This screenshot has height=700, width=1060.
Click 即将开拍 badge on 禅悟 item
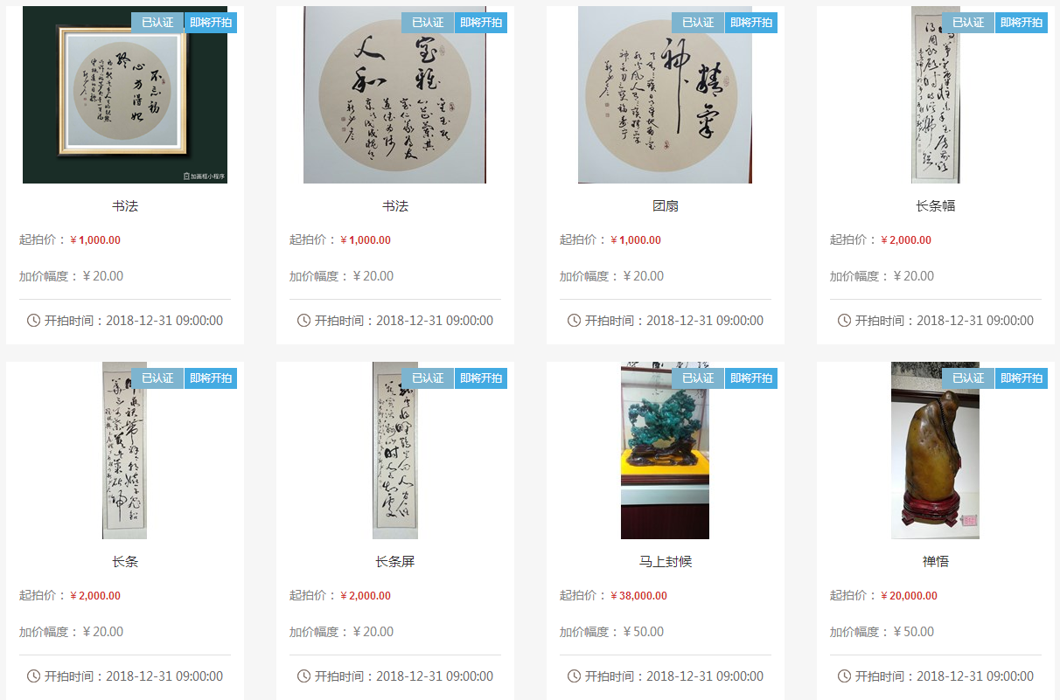click(x=1022, y=378)
